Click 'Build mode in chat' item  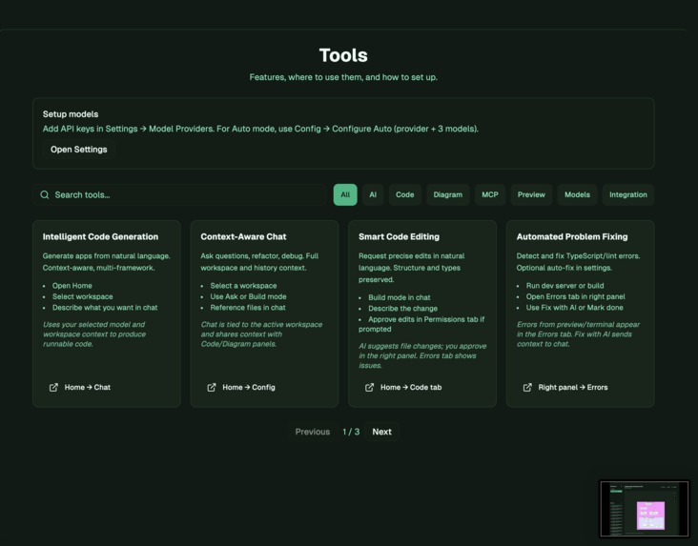pos(400,297)
